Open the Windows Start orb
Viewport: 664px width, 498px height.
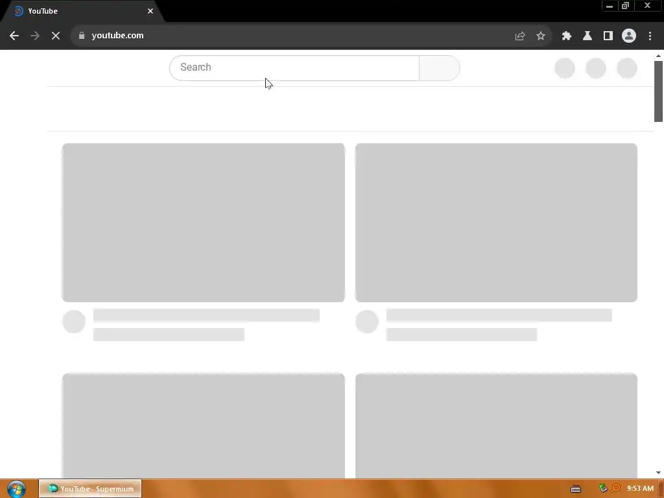pyautogui.click(x=16, y=489)
